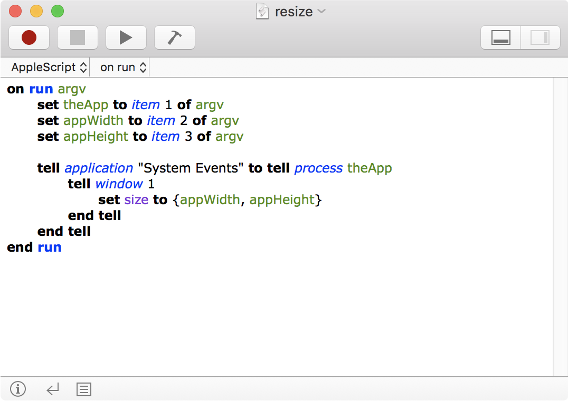This screenshot has height=401, width=568.
Task: Toggle the sidebar pane view
Action: coord(540,37)
